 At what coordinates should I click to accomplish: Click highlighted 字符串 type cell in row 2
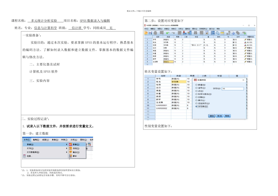pyautogui.click(x=179, y=82)
